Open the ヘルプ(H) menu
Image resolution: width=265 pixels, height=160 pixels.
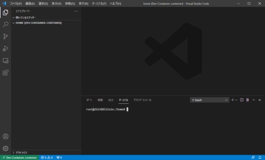(x=116, y=4)
